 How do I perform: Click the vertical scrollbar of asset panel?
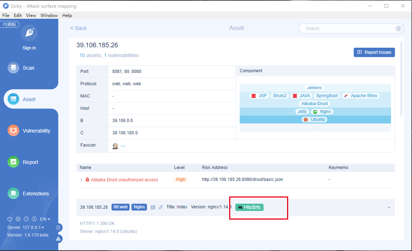pos(401,78)
